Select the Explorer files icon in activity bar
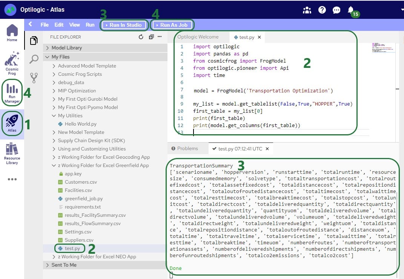 pos(34,40)
